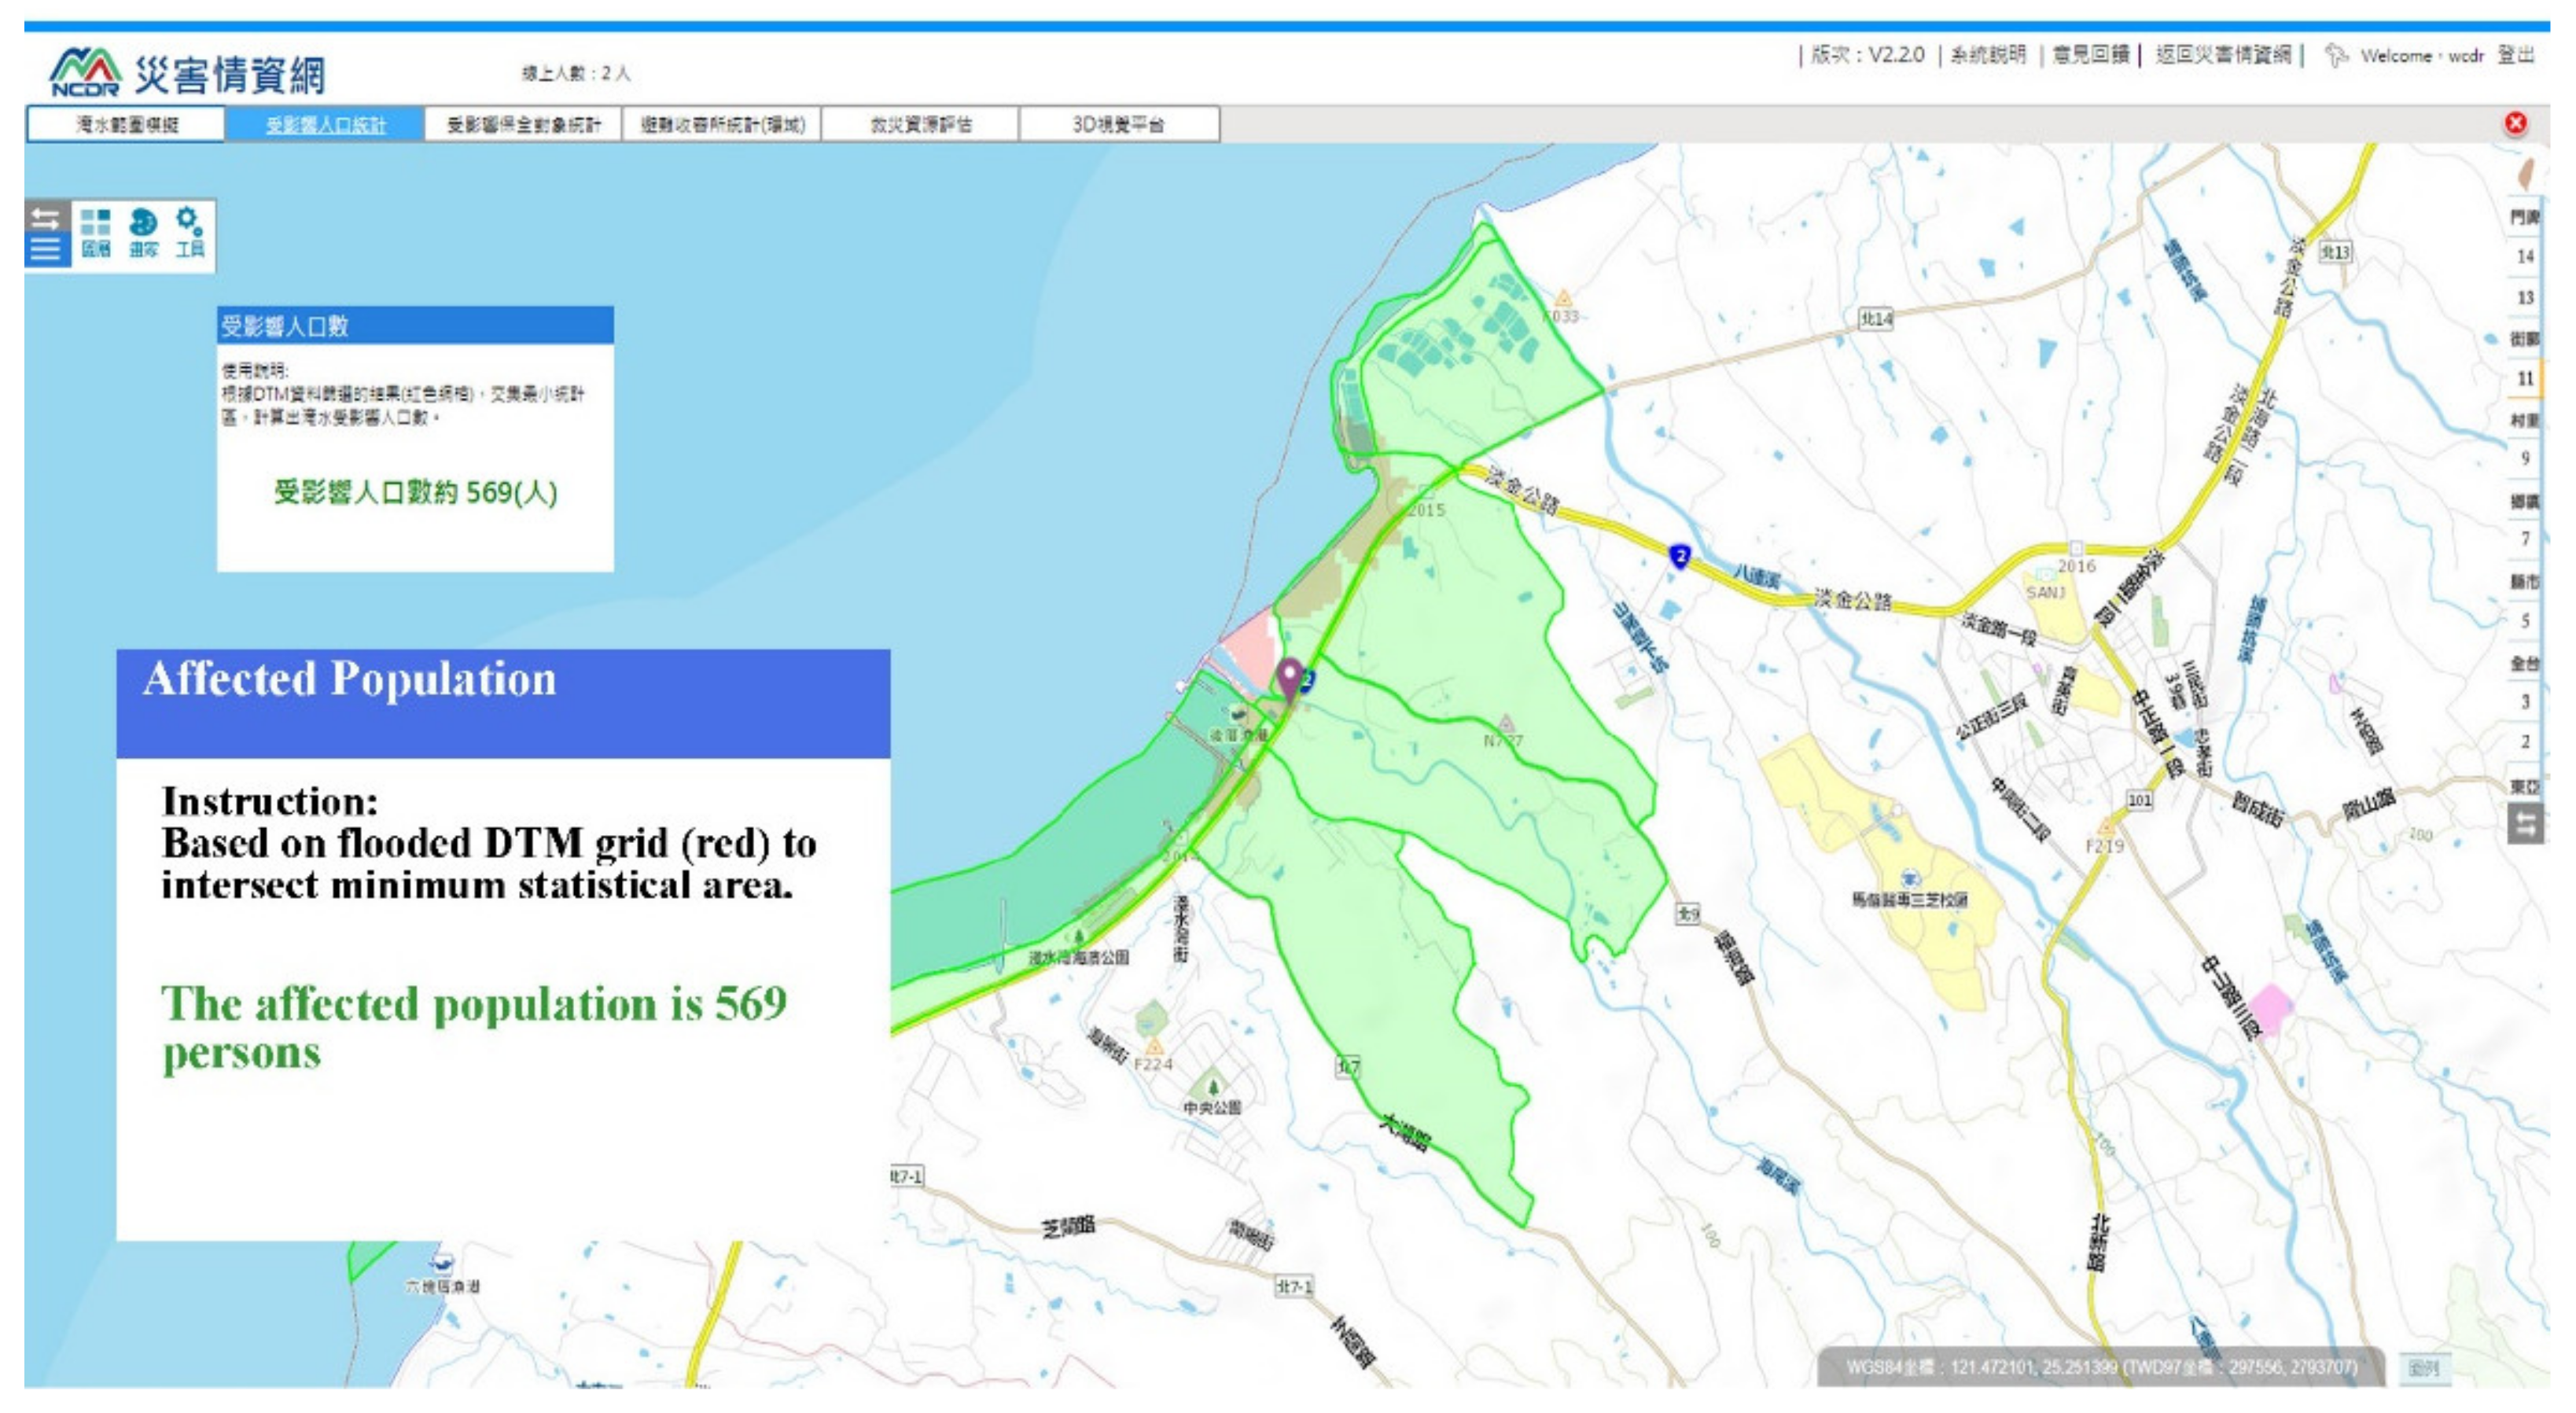The width and height of the screenshot is (2576, 1413).
Task: Click the 系統說明 link in the header
Action: pyautogui.click(x=1988, y=55)
